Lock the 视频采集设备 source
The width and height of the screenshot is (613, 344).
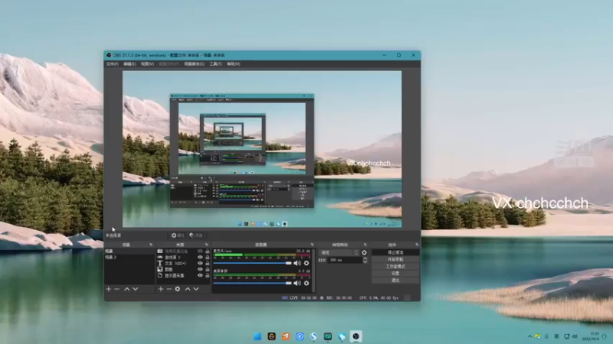208,252
